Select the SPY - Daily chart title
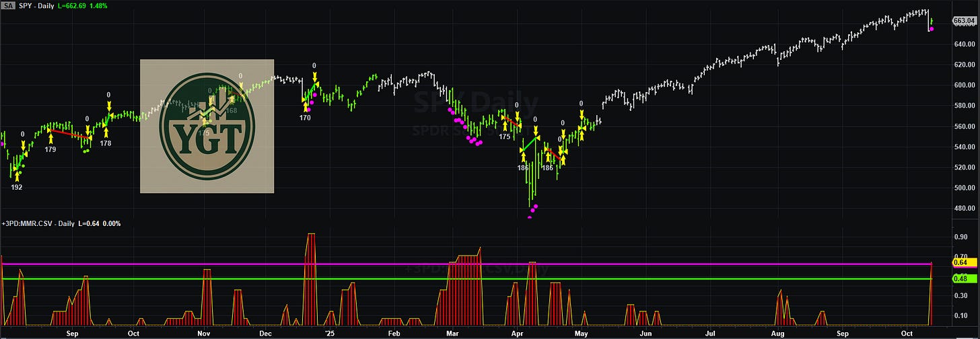The height and width of the screenshot is (339, 980). click(38, 5)
